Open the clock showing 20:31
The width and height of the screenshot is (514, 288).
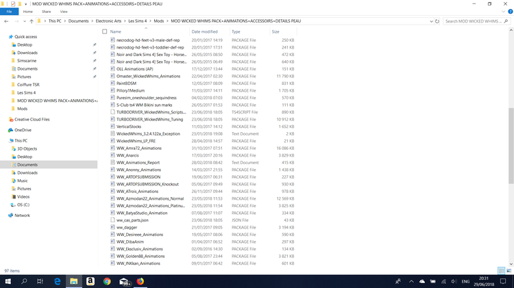pos(484,281)
